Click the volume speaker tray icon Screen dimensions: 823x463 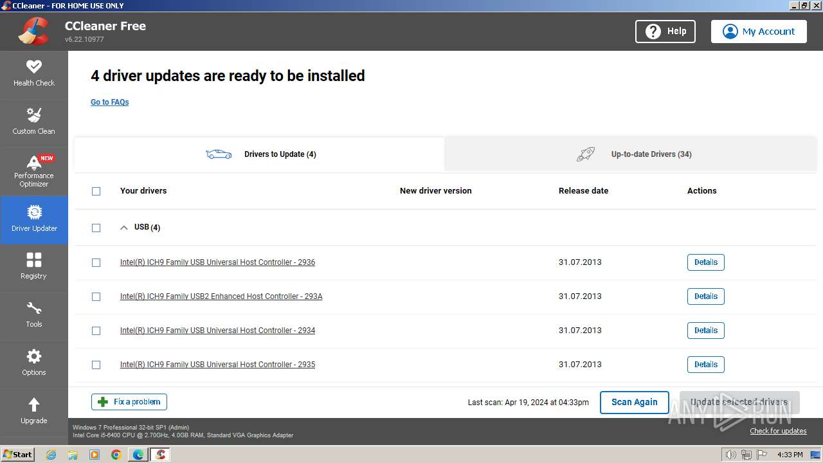click(731, 455)
